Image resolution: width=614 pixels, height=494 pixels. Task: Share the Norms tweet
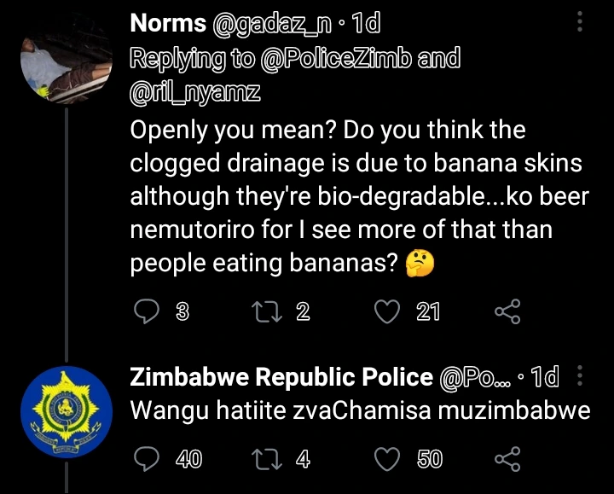click(507, 312)
